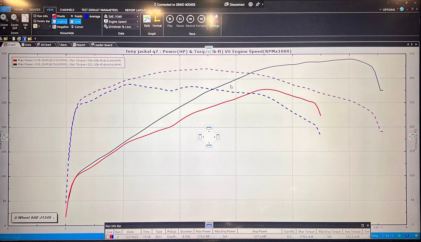Click Pause to halt playback
The height and width of the screenshot is (242, 421).
click(180, 19)
